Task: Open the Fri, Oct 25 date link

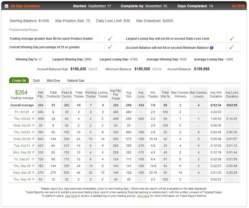Action: (22, 112)
